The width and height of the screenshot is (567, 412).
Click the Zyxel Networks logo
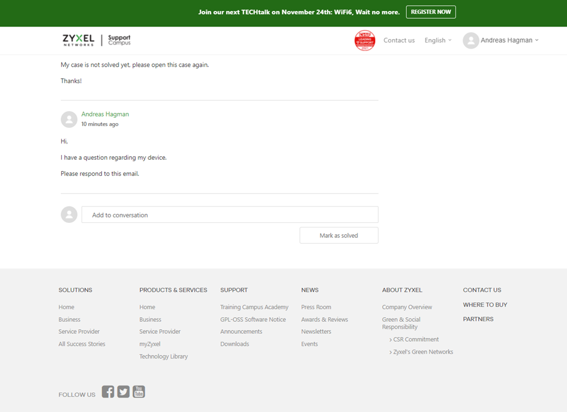tap(78, 40)
